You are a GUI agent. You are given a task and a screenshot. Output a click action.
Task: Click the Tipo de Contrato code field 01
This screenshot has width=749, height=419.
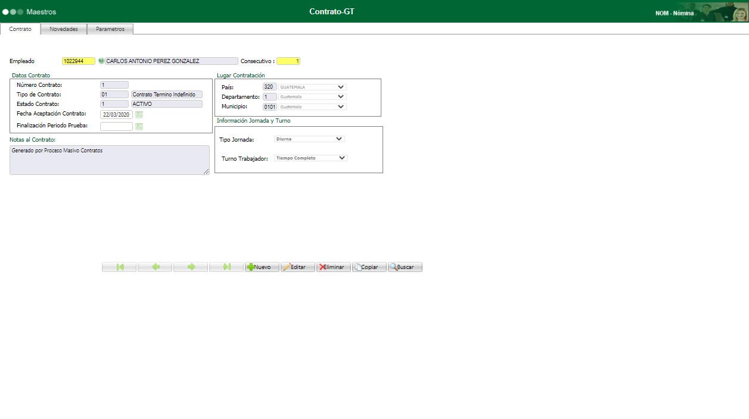(114, 94)
